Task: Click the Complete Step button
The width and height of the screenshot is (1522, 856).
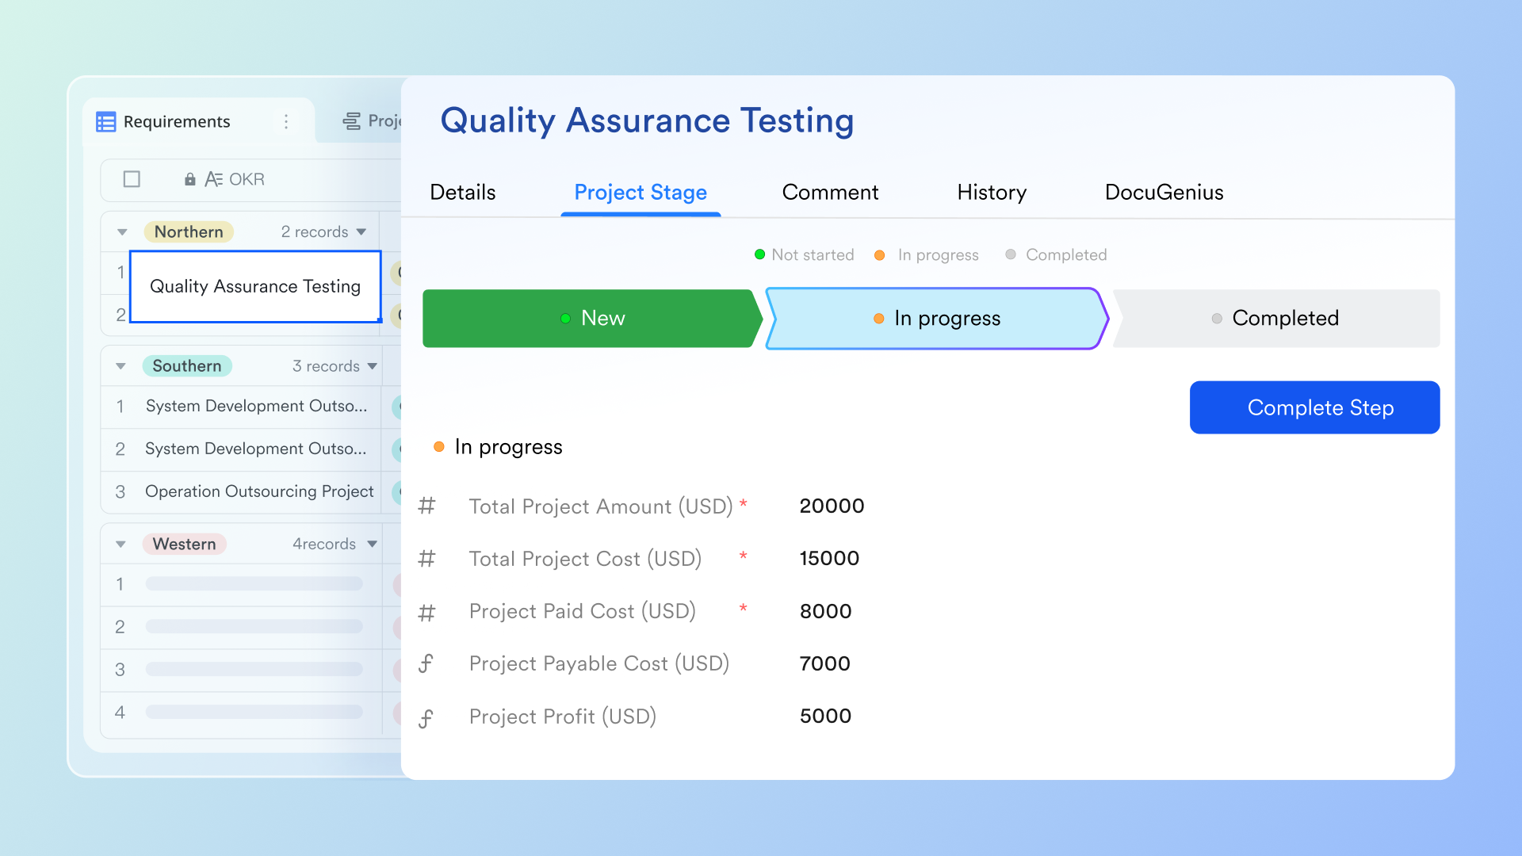Action: pyautogui.click(x=1314, y=407)
